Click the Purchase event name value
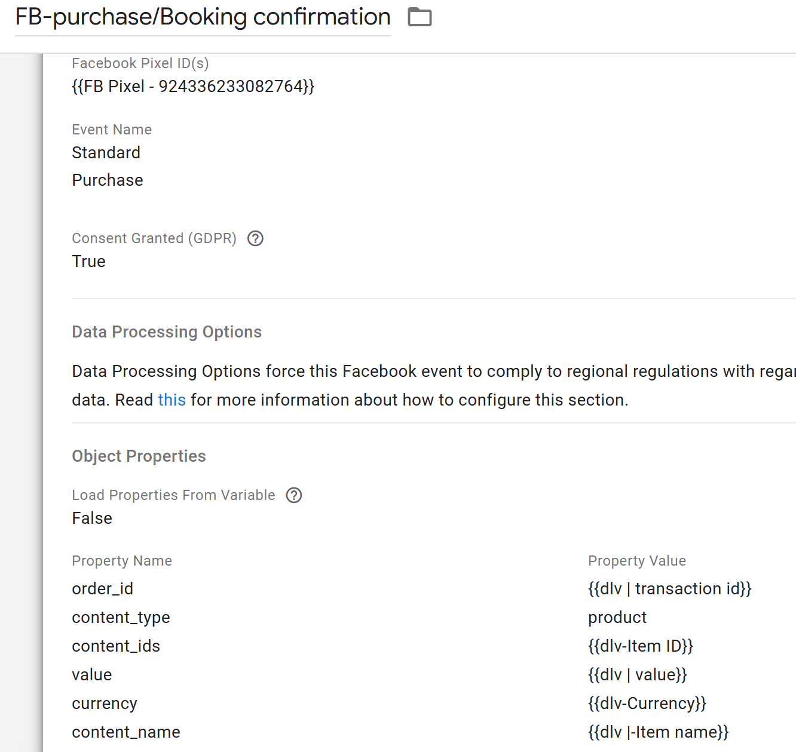Screen dimensions: 796x752 tap(108, 180)
